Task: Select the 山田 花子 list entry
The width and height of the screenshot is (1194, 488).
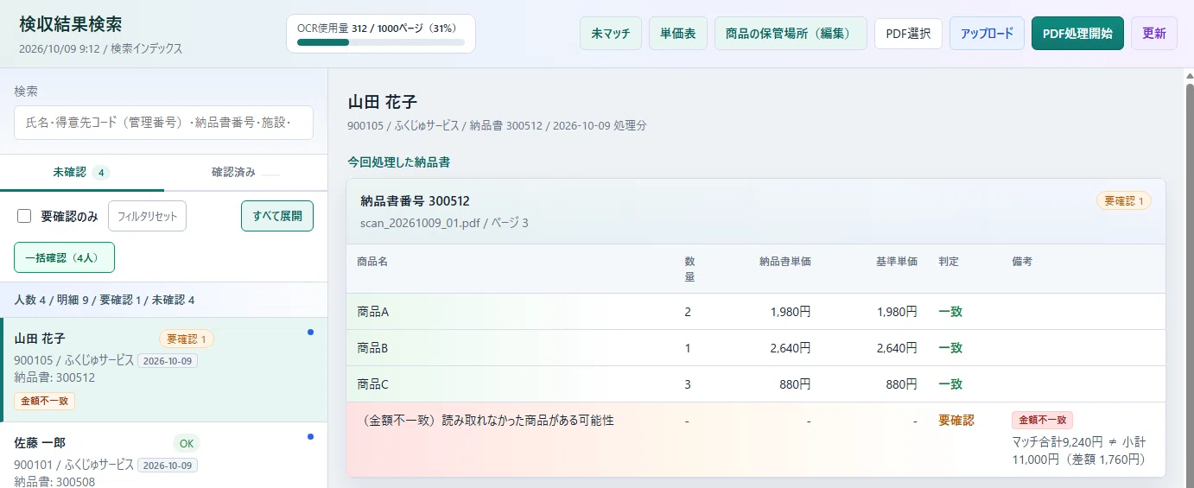Action: [x=164, y=370]
